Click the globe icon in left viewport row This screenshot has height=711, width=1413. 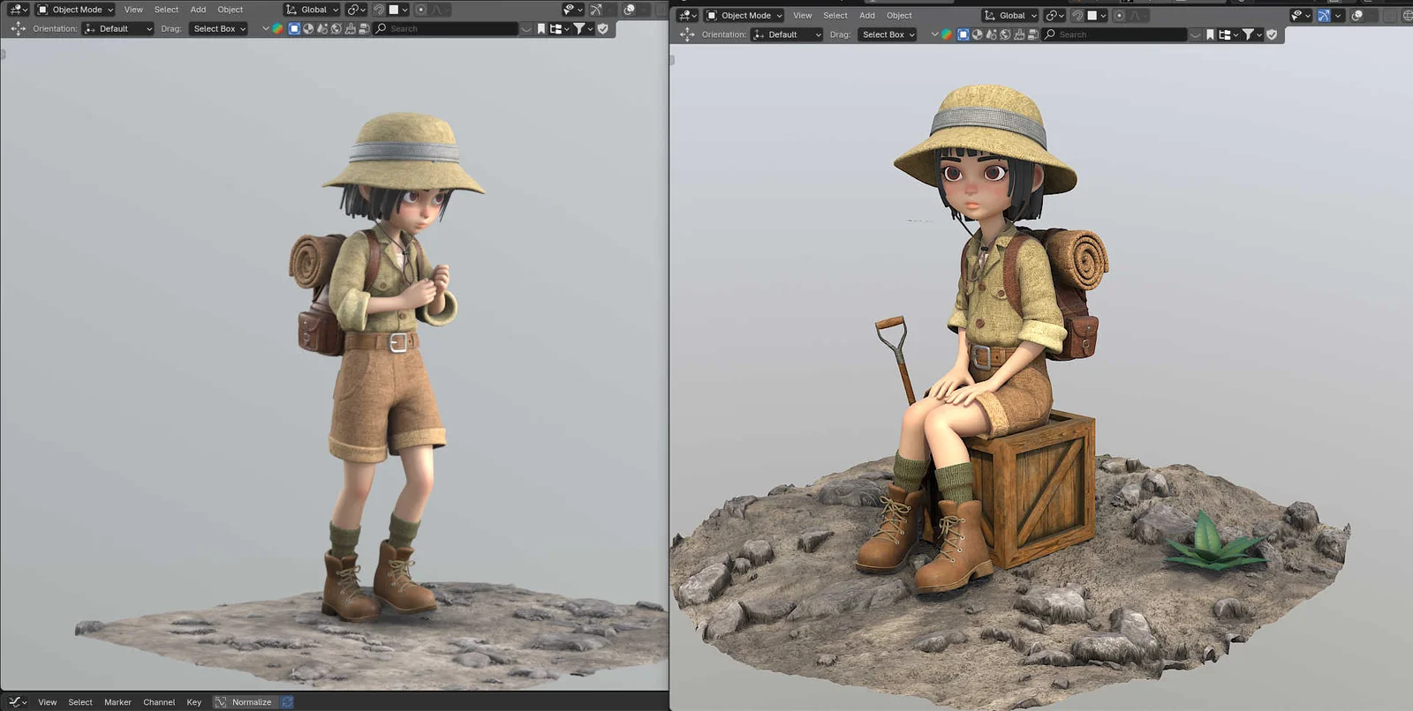tap(336, 28)
